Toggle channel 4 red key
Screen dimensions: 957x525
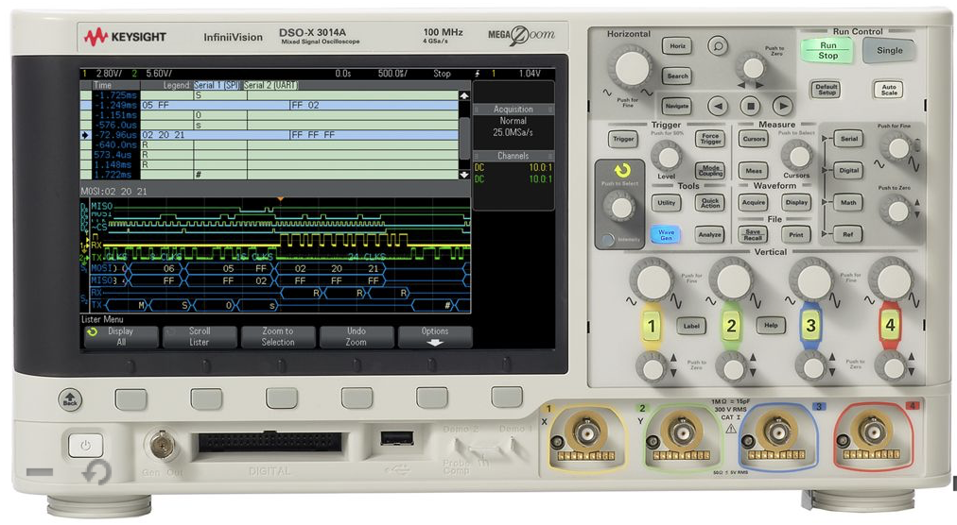[890, 326]
